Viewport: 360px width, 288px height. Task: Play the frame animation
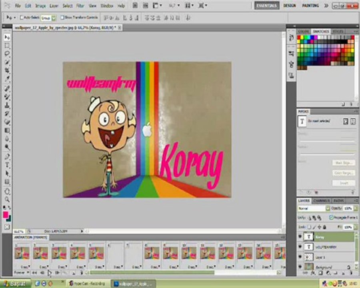[50, 273]
